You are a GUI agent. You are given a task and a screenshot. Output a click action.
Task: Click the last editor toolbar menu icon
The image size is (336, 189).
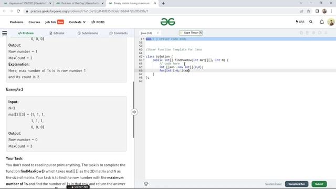coord(326,33)
